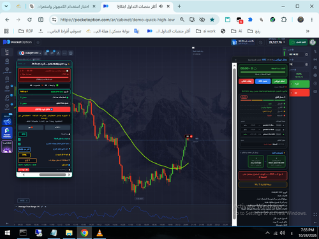Click the multi-chart layout icon in chart toolbar

coord(71,53)
